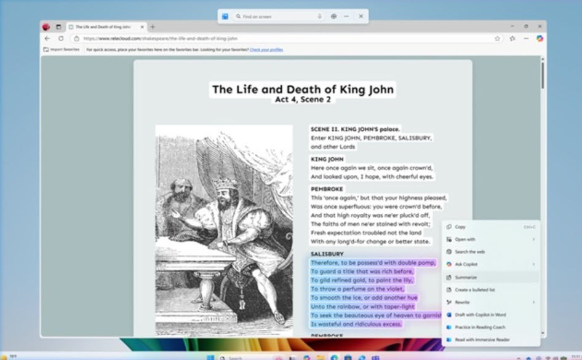The height and width of the screenshot is (360, 582).
Task: Click the Draft with Copilot in Word icon
Action: [x=448, y=315]
